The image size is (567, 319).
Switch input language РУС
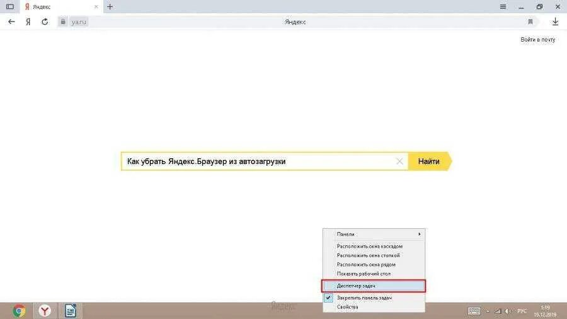[x=522, y=311]
